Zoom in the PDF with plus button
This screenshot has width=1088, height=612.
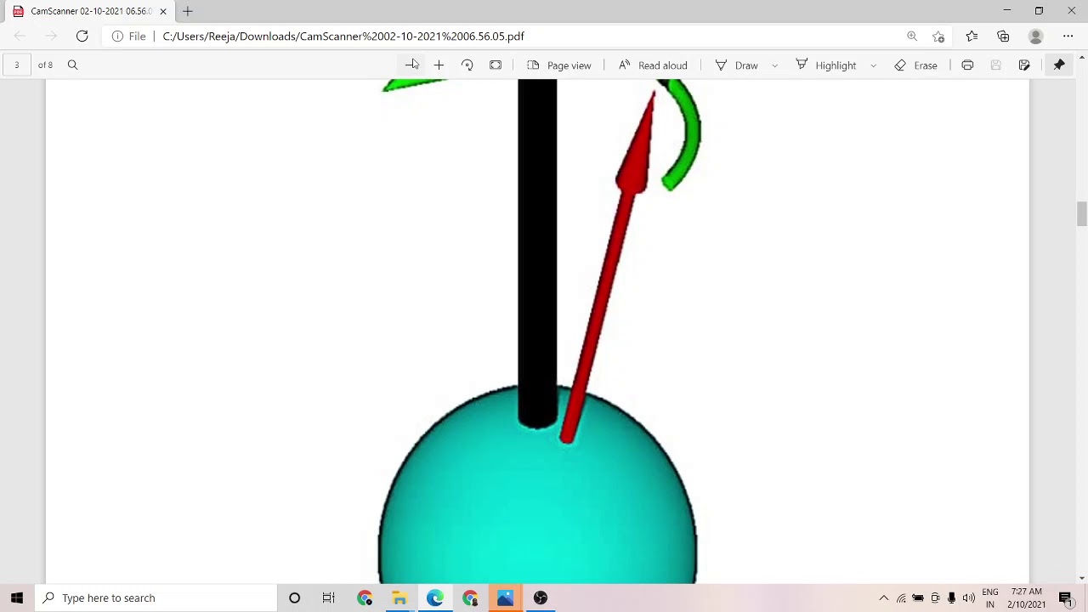[x=439, y=65]
